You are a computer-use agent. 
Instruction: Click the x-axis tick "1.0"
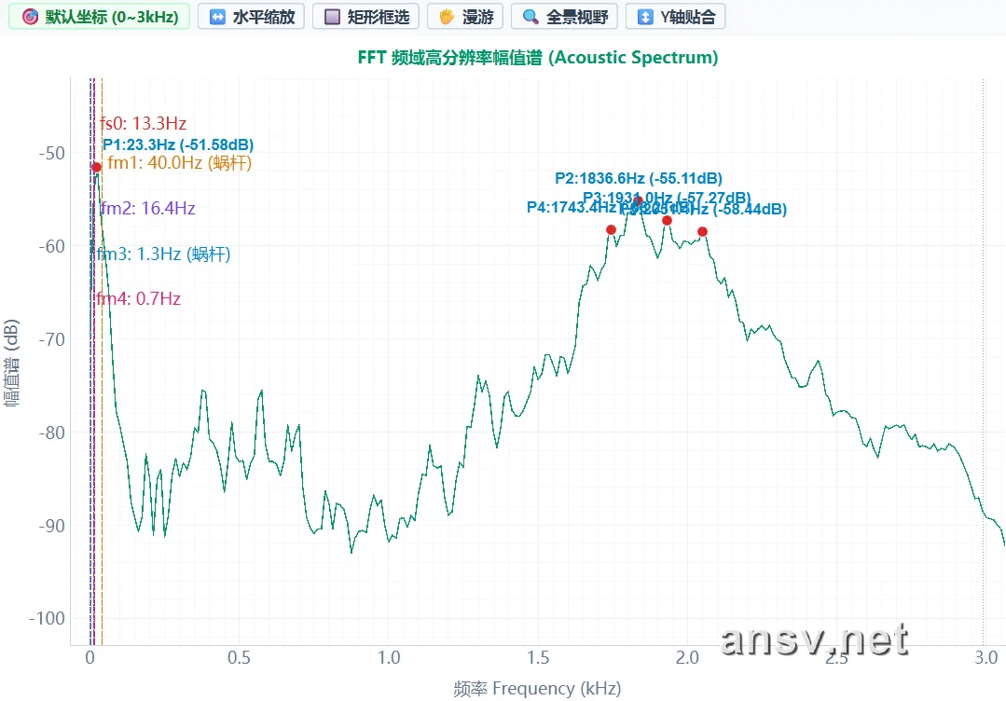point(389,657)
